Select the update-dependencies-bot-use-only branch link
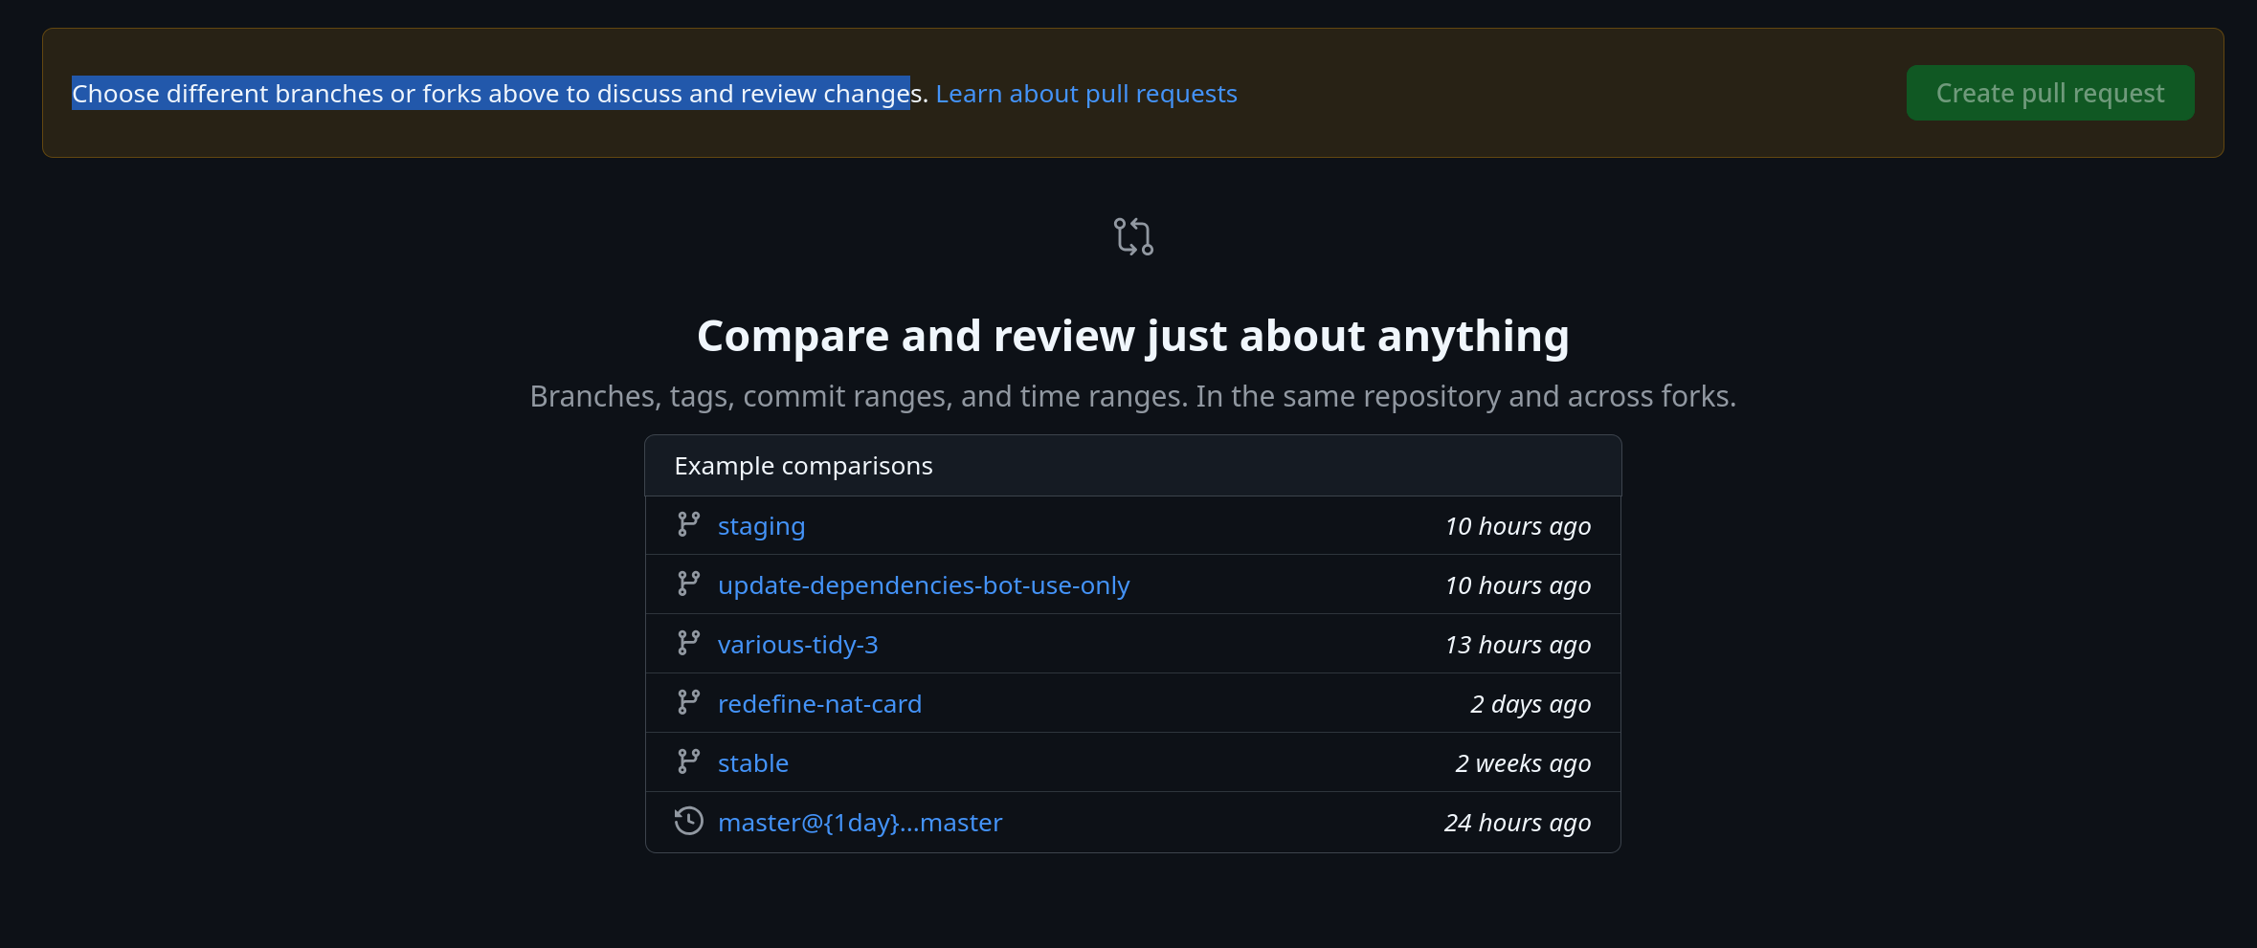 (923, 585)
